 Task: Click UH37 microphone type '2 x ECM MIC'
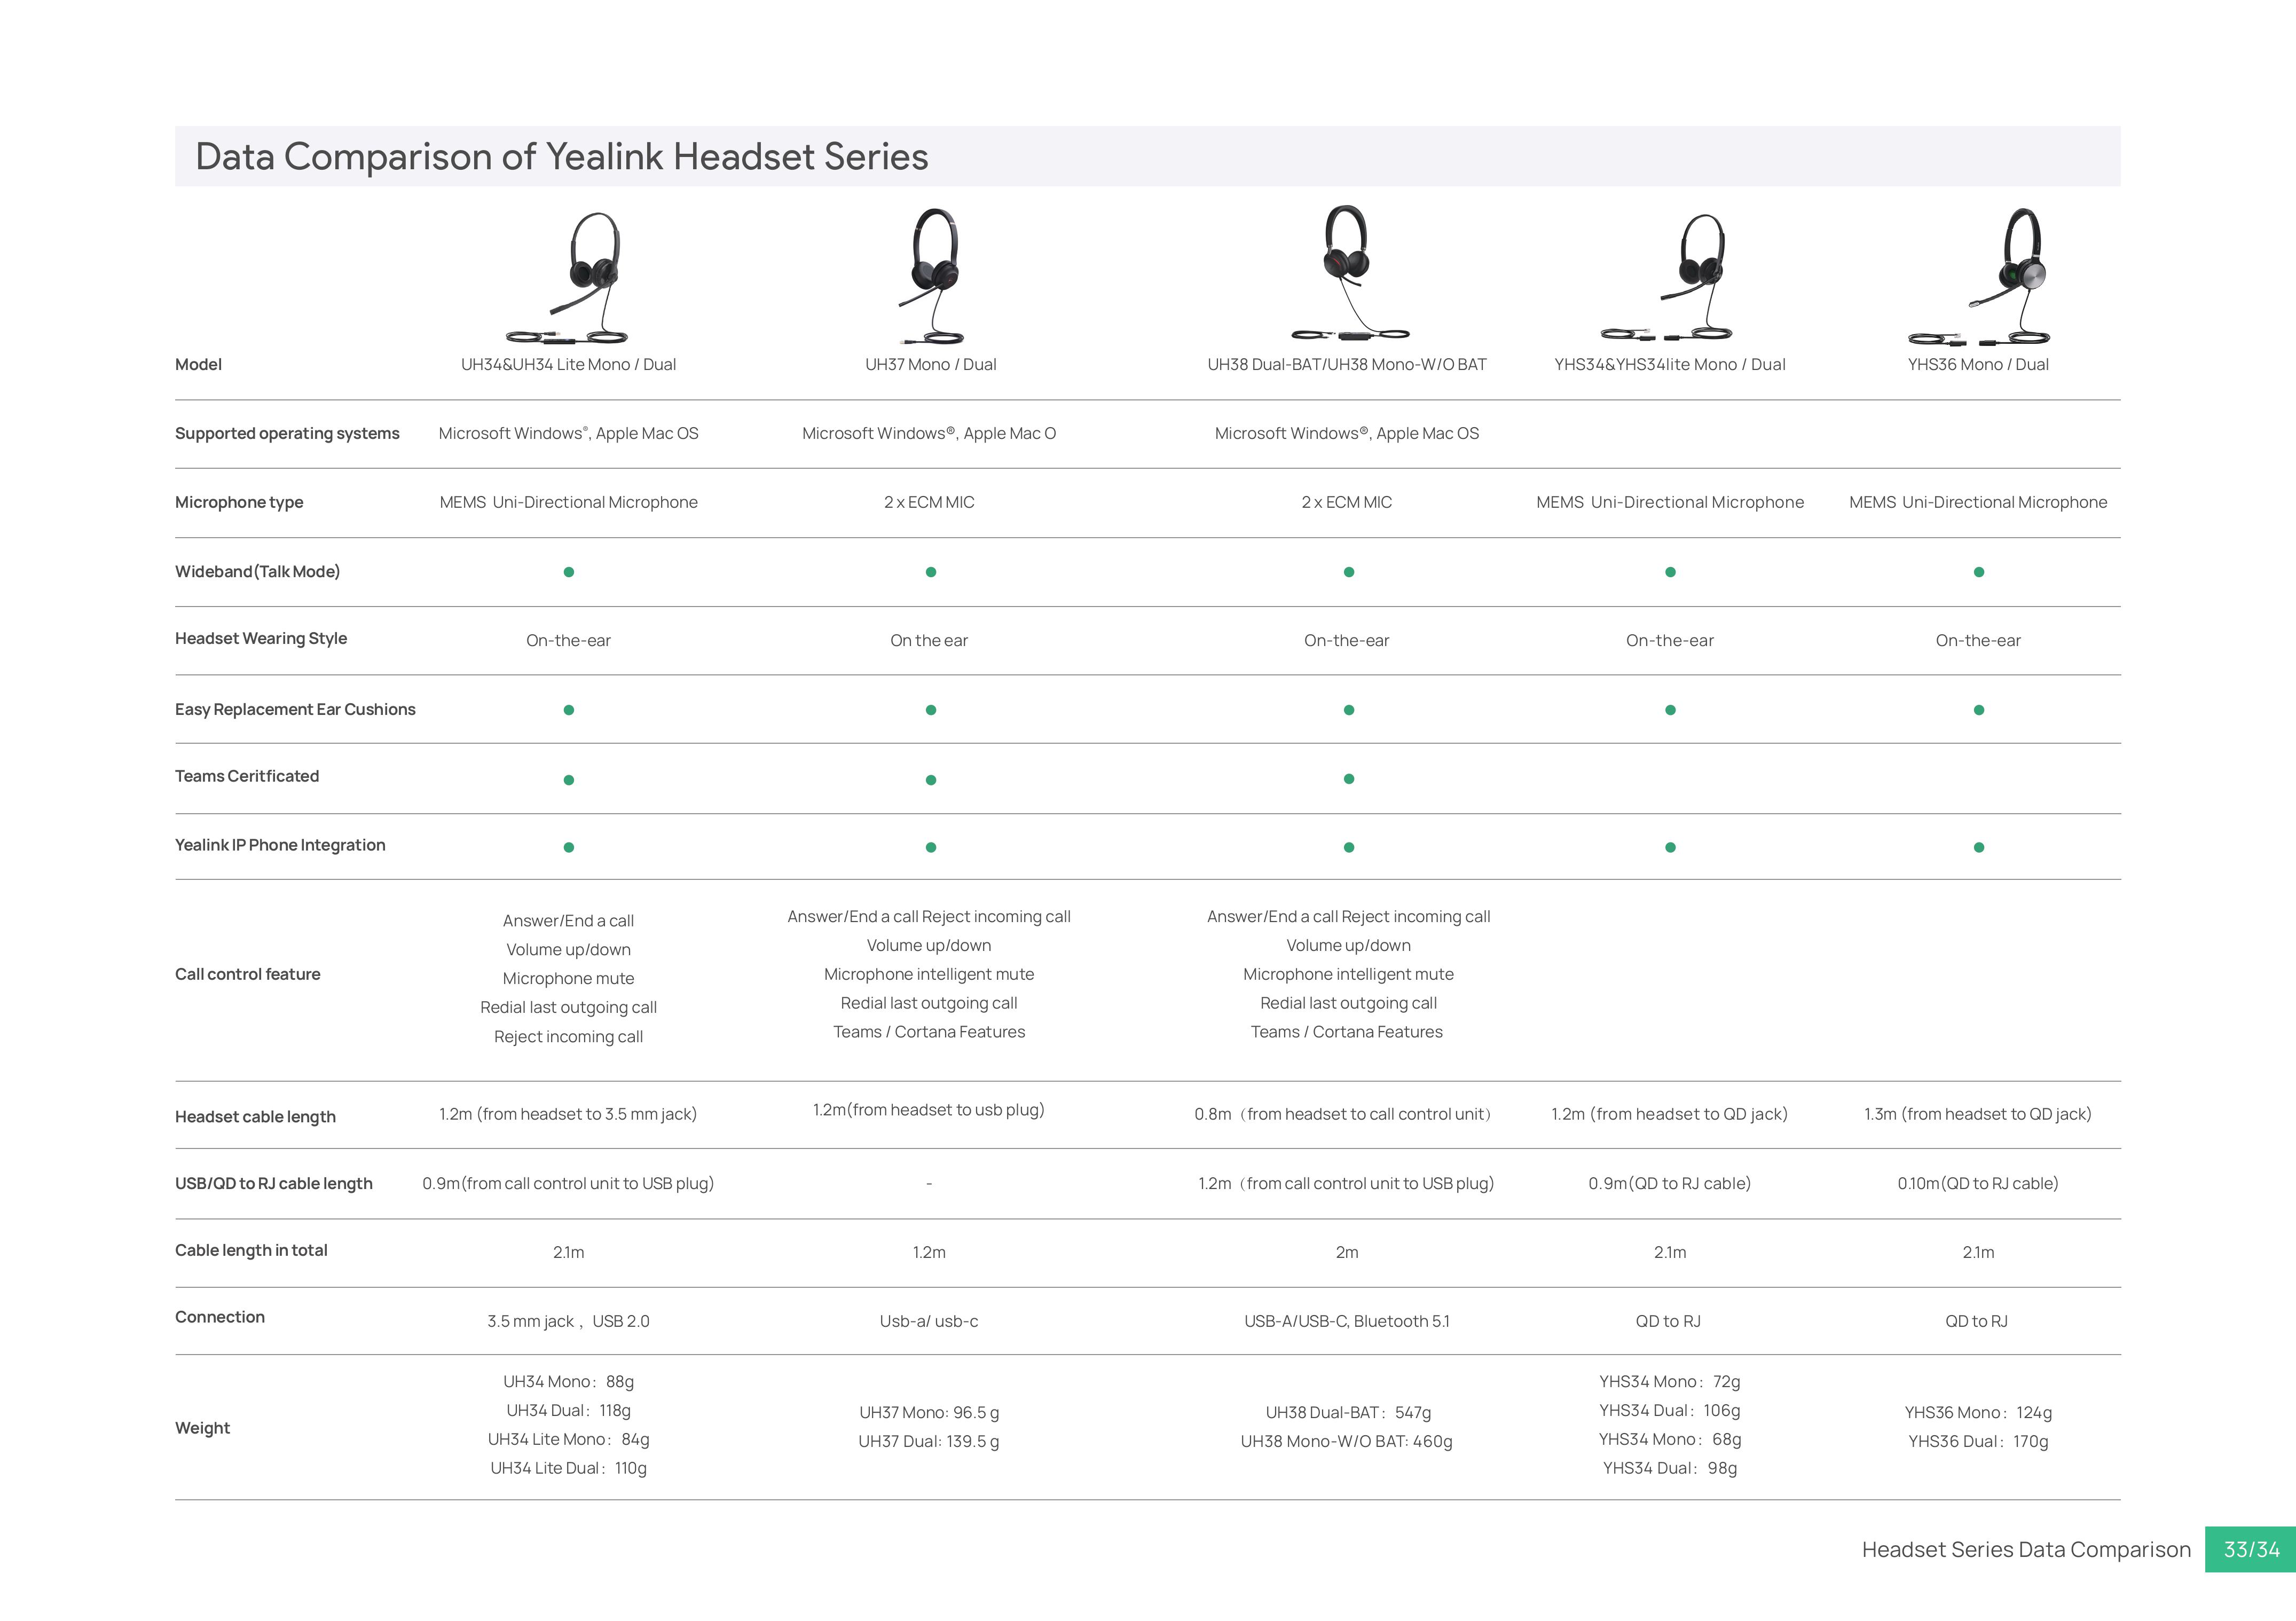pyautogui.click(x=929, y=503)
